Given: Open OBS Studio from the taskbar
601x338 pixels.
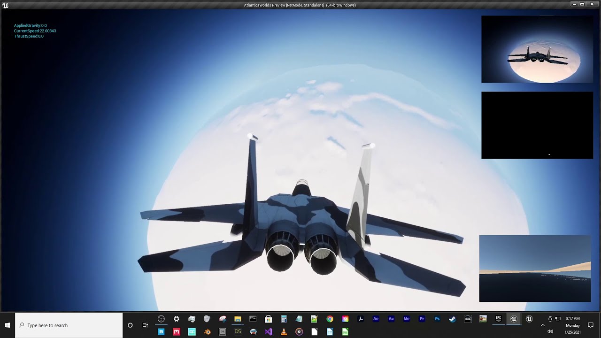Looking at the screenshot, I should click(x=161, y=319).
